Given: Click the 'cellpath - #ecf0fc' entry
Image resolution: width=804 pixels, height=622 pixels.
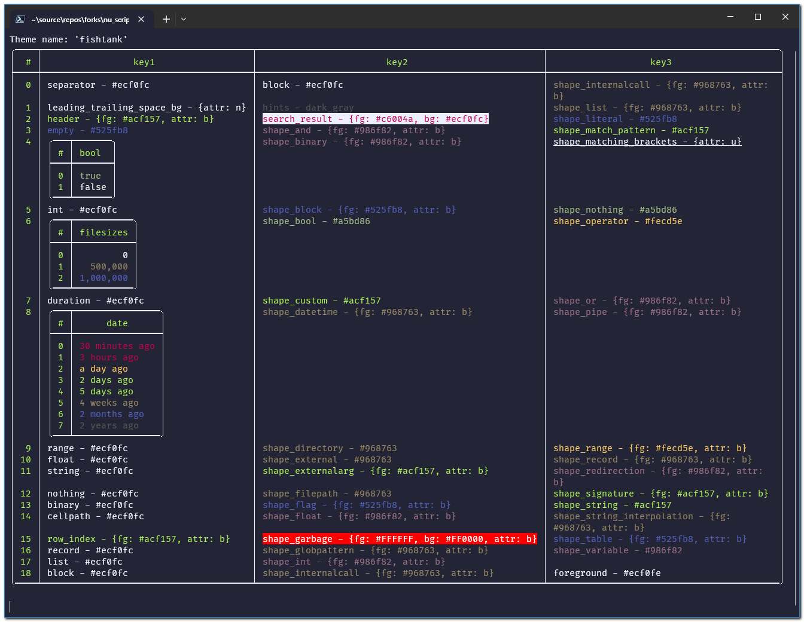Looking at the screenshot, I should pyautogui.click(x=96, y=516).
